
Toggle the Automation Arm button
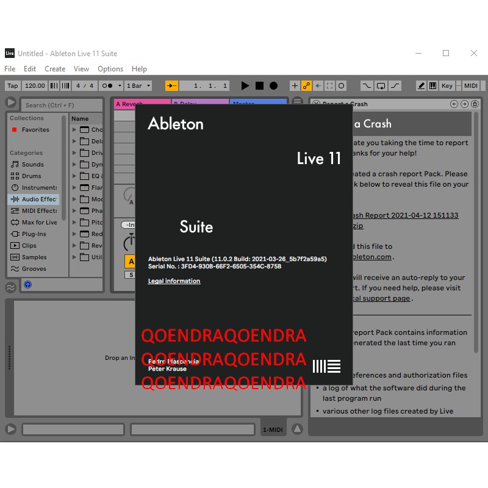pyautogui.click(x=306, y=85)
